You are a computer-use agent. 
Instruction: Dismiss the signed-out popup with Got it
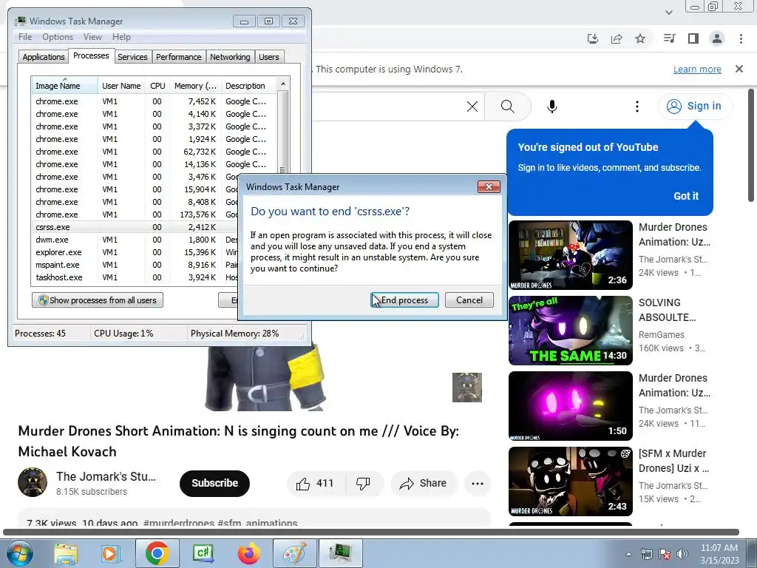point(686,196)
